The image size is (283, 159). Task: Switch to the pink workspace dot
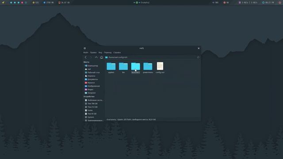click(x=22, y=3)
